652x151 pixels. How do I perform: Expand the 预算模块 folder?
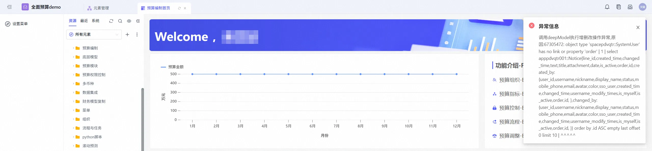pyautogui.click(x=74, y=66)
